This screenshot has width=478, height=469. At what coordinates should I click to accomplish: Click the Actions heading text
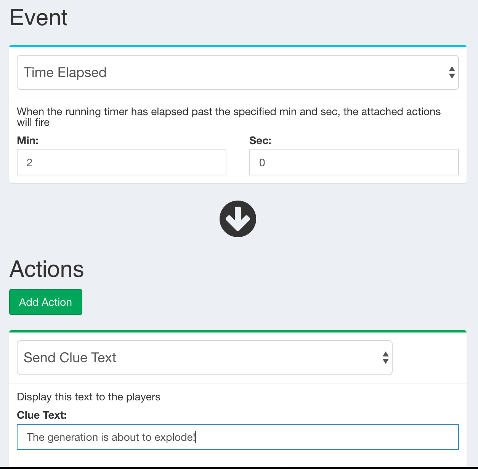[x=47, y=269]
